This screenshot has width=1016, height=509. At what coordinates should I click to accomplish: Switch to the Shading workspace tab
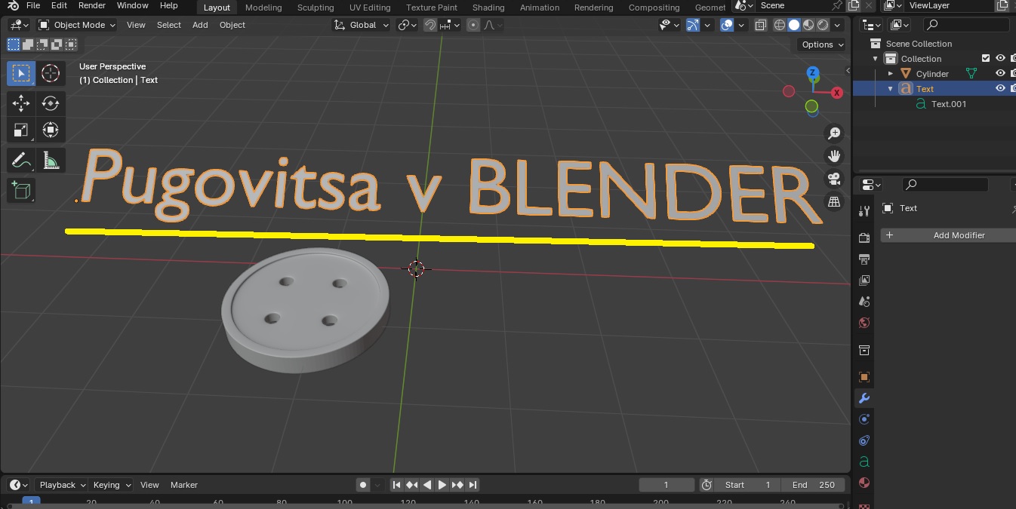[488, 8]
